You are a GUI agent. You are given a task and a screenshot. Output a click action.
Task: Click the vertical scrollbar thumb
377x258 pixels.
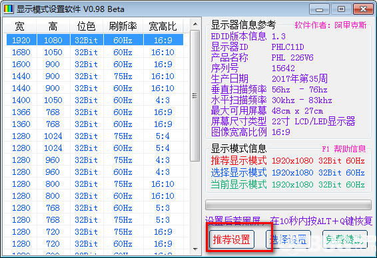click(x=195, y=96)
